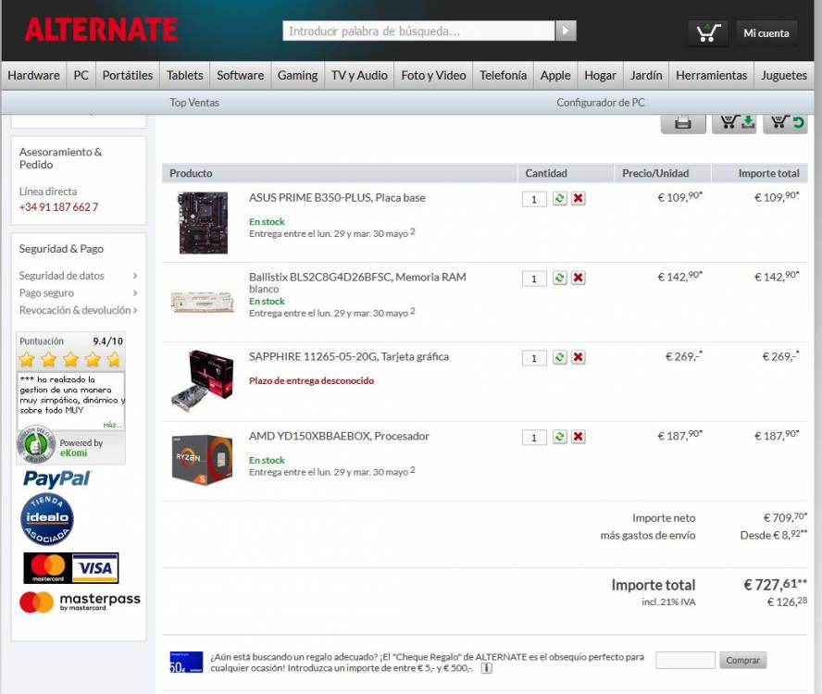This screenshot has width=822, height=694.
Task: Click quantity field for SAPPHIRE card
Action: click(534, 358)
